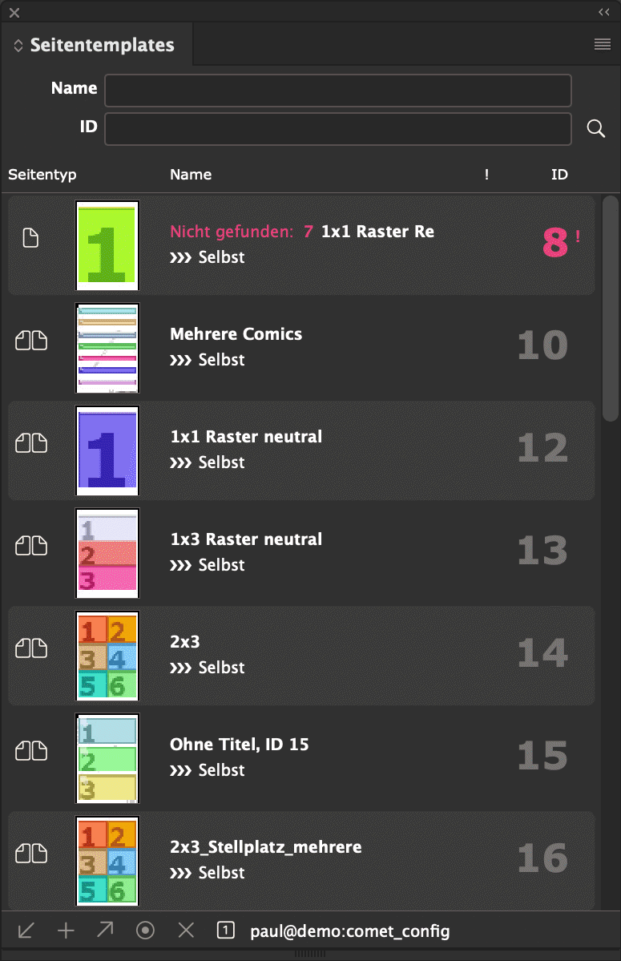Sort list by ID column header
This screenshot has height=961, width=621.
click(559, 175)
